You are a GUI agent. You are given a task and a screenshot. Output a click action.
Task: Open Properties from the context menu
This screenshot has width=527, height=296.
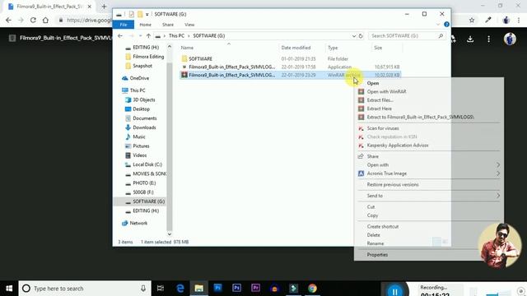point(377,255)
